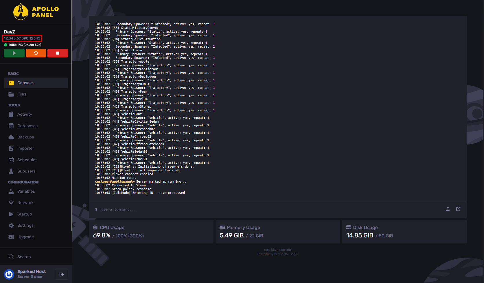Open the server Settings page
Viewport: 484px width, 283px height.
[36, 225]
